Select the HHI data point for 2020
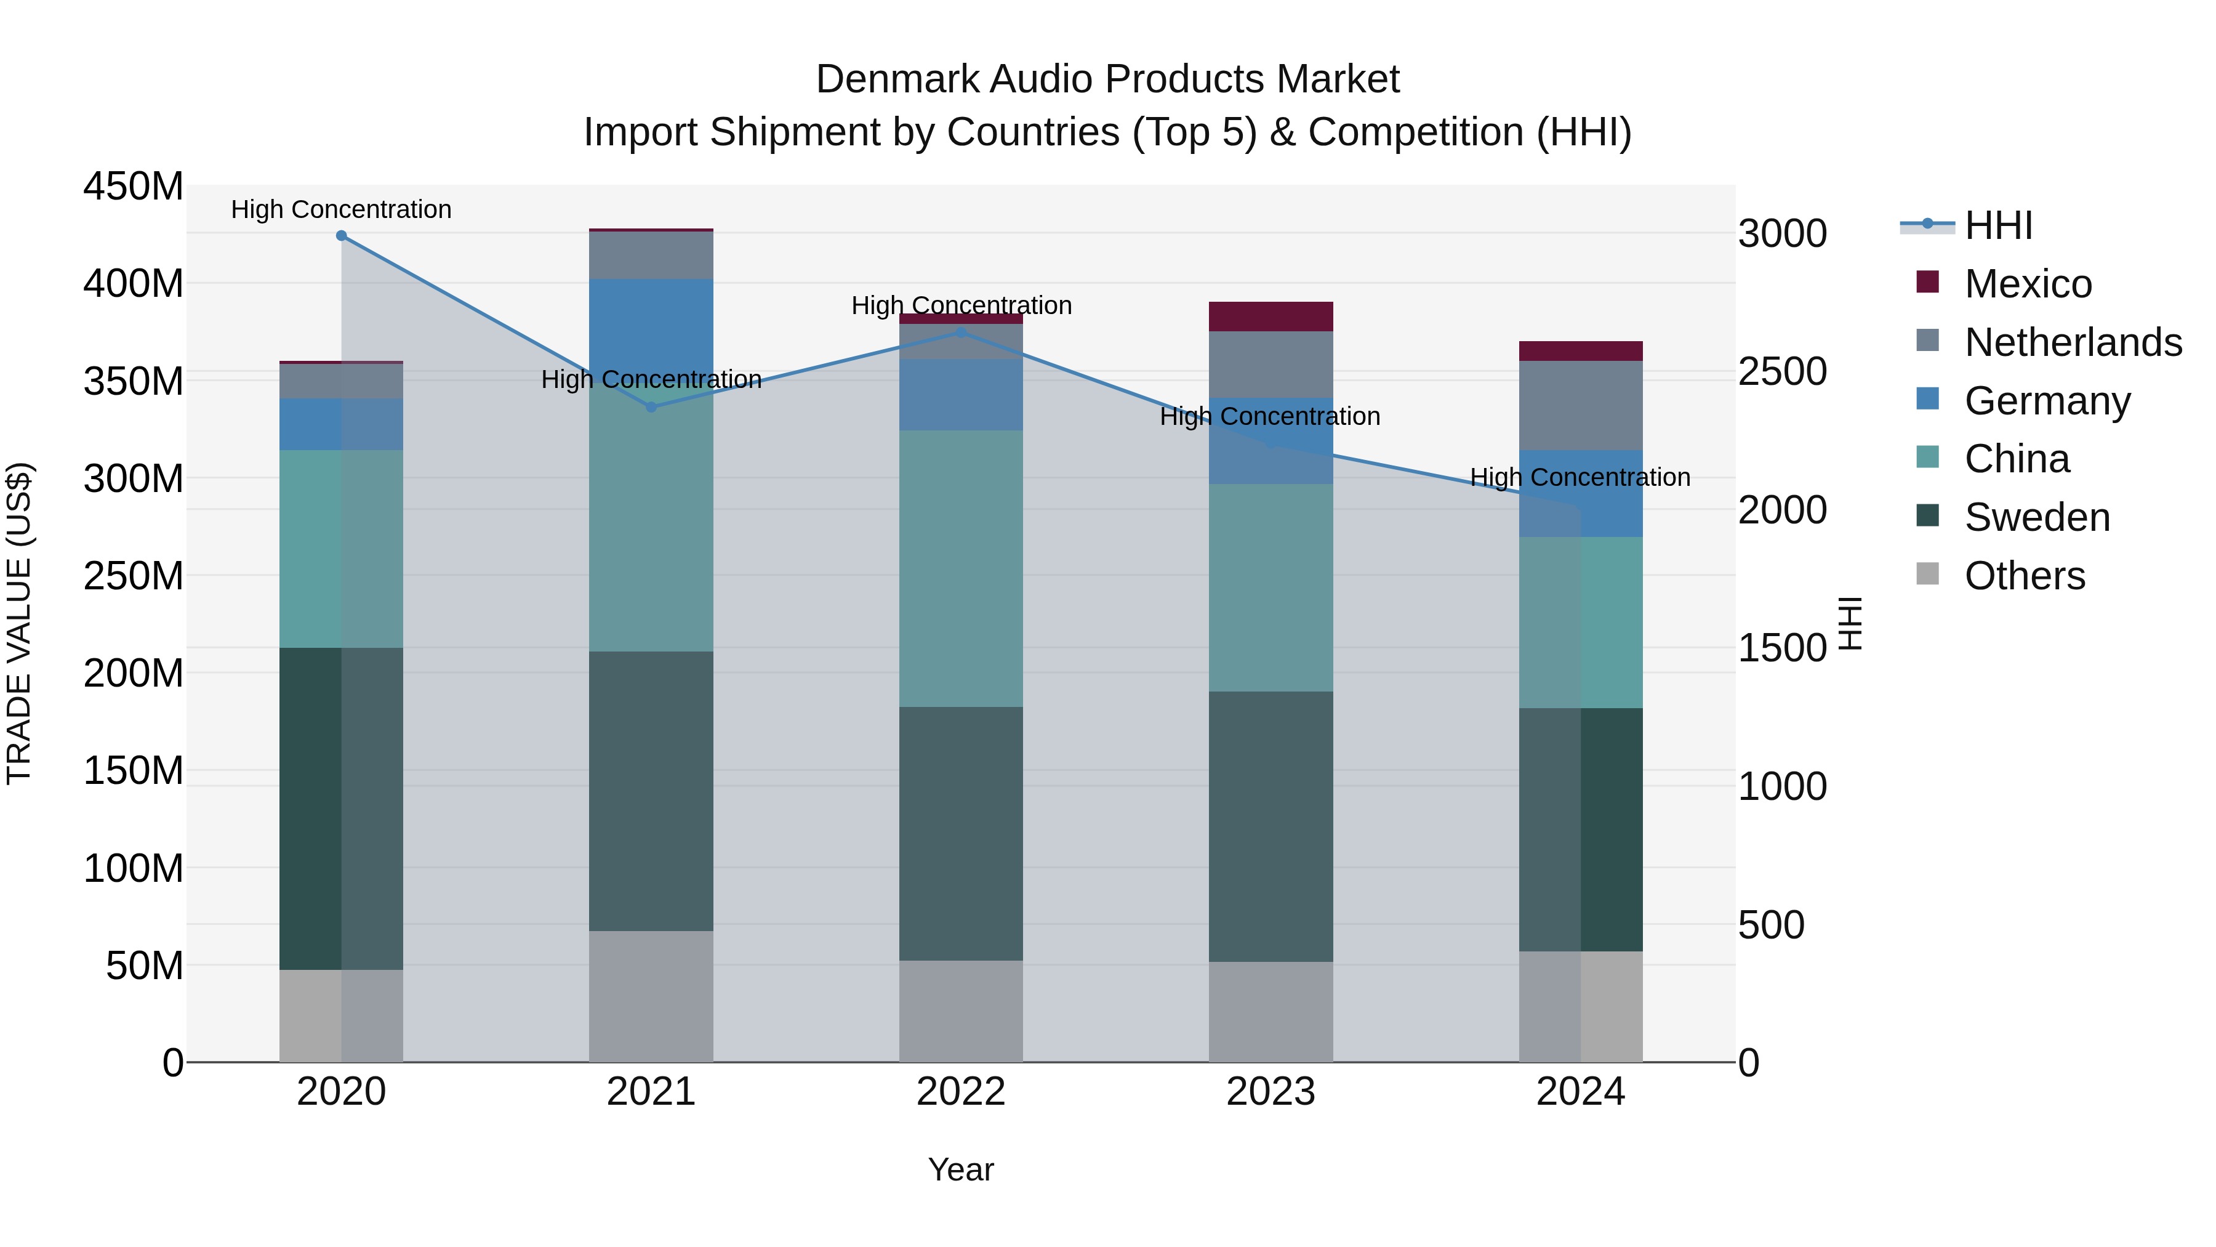The height and width of the screenshot is (1247, 2216). click(342, 236)
